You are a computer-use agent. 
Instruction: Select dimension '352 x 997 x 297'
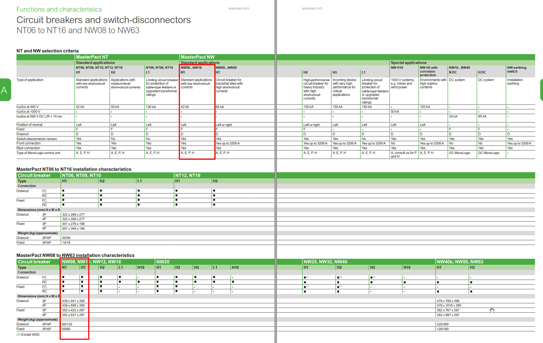448,315
